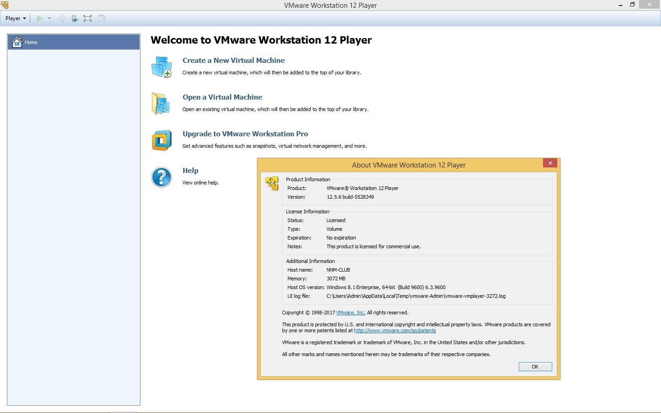The image size is (661, 413).
Task: Click the VMware app icon in title bar
Action: tap(5, 5)
